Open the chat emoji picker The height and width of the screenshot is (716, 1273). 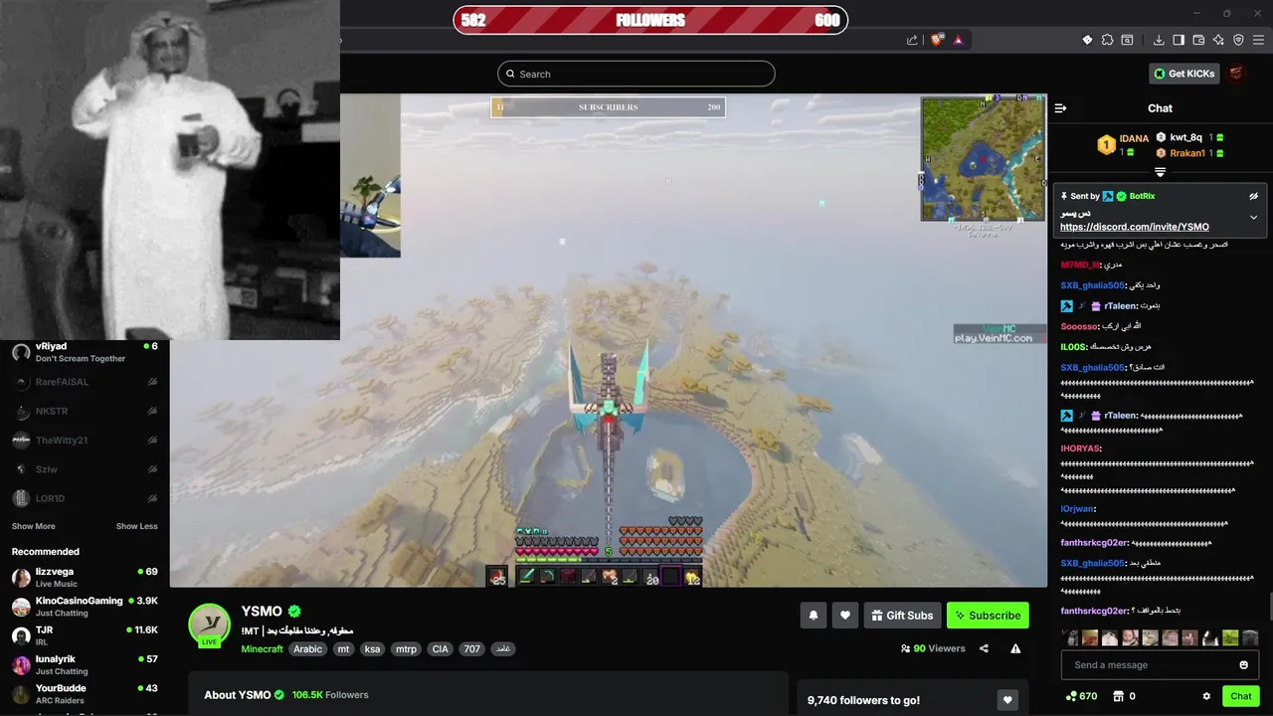pos(1243,665)
